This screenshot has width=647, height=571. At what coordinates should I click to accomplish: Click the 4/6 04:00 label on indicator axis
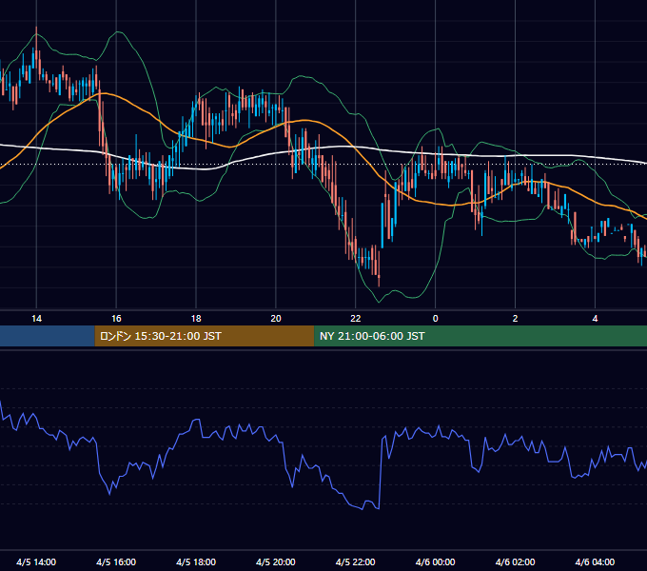point(595,561)
